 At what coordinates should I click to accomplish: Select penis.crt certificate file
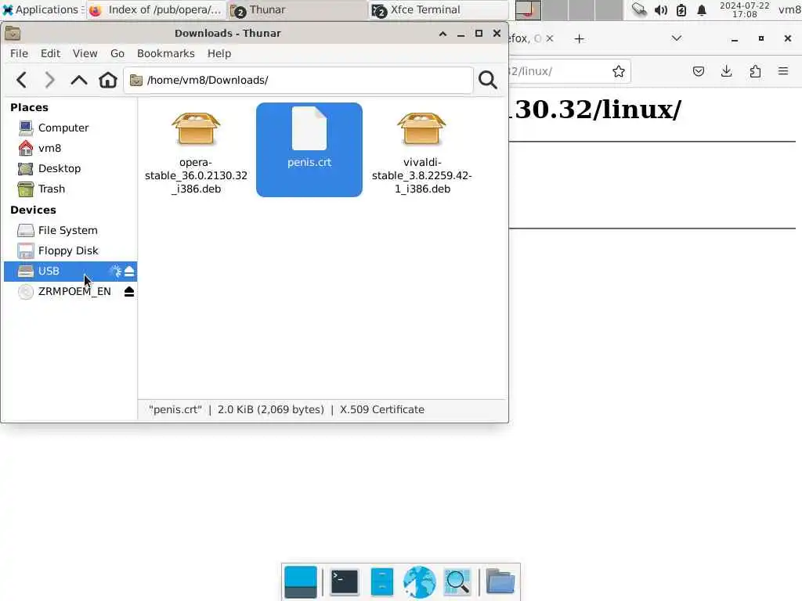tap(309, 149)
